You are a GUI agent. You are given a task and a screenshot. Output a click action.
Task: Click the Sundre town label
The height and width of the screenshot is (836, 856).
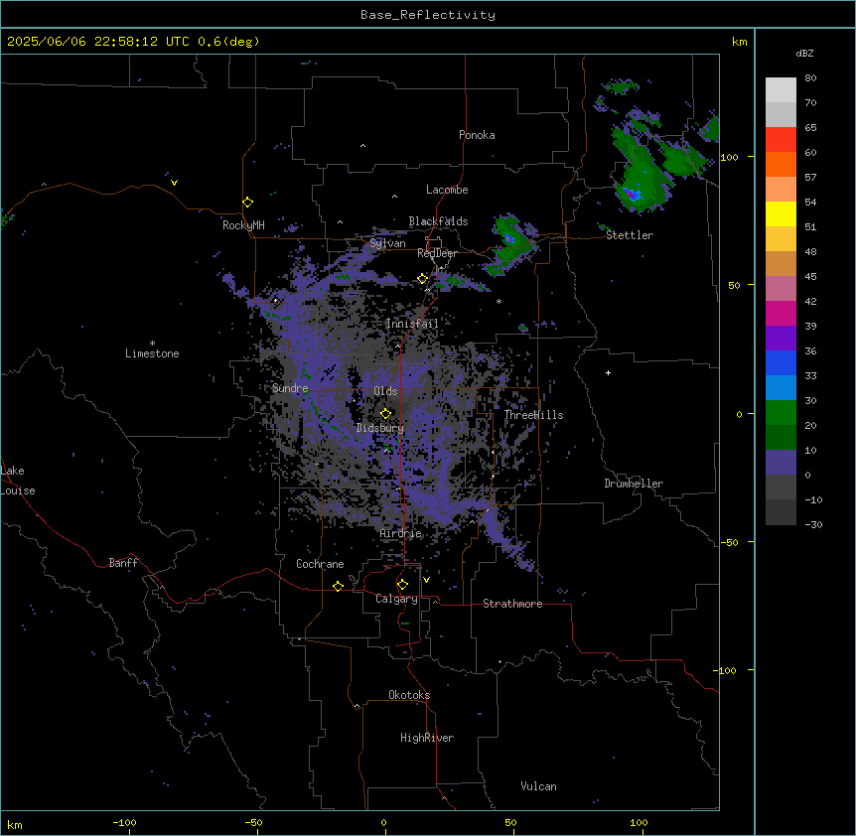point(290,388)
